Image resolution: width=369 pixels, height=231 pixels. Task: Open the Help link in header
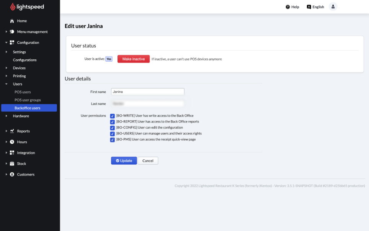click(292, 7)
